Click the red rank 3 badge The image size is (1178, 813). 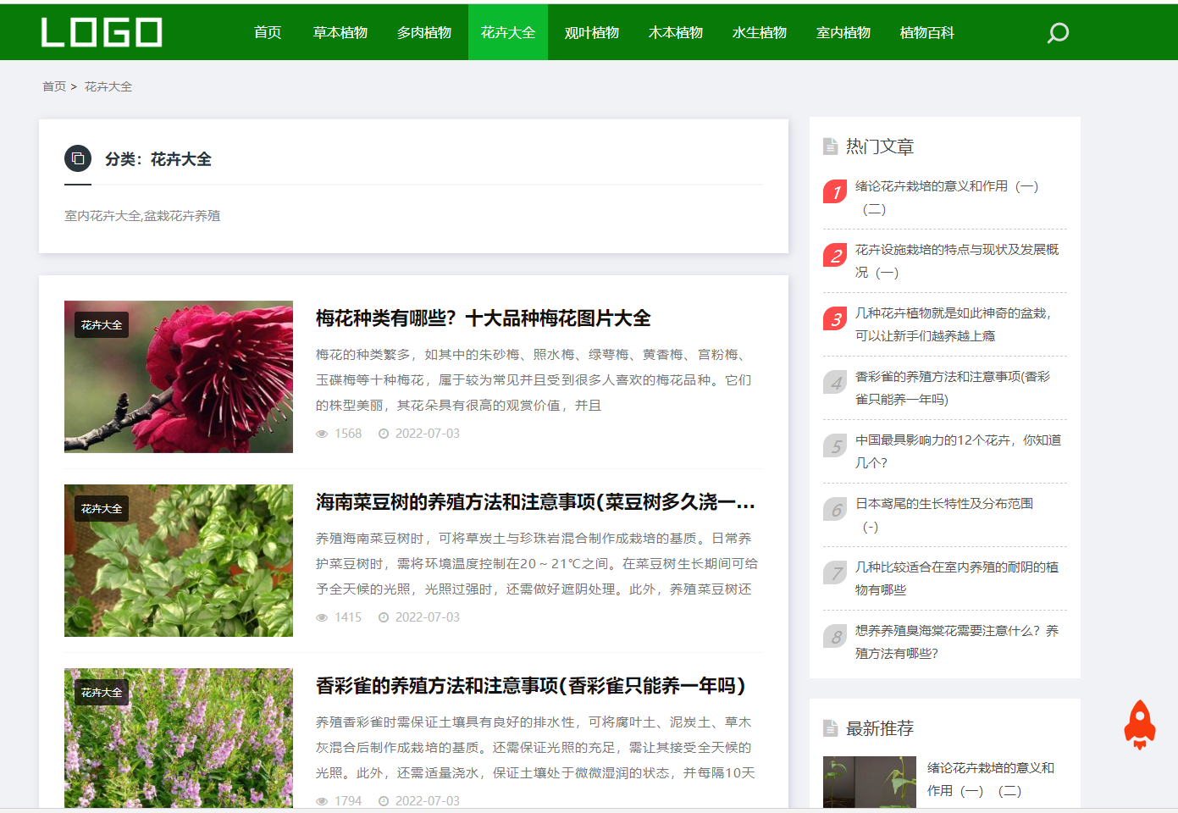point(835,319)
